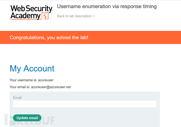Click the double chevron after lab description
The width and height of the screenshot is (181, 127).
point(94,16)
